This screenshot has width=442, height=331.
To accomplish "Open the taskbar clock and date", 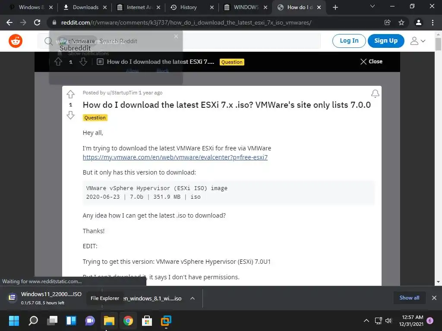I will click(411, 321).
